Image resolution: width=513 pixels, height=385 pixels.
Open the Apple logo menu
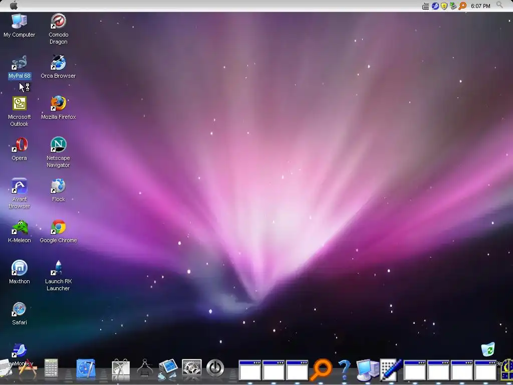pos(14,6)
